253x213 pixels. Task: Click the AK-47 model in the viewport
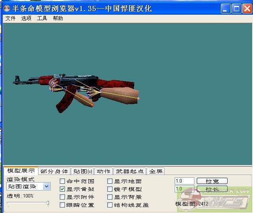[76, 93]
